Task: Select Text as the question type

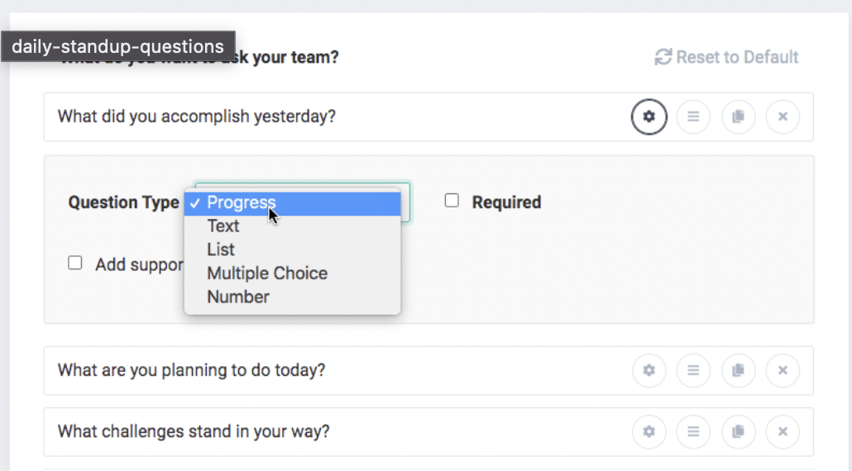Action: (x=292, y=226)
